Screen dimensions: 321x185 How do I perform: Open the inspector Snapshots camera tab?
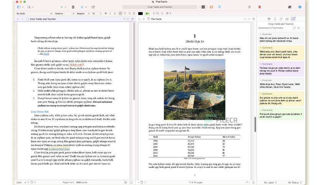(287, 19)
